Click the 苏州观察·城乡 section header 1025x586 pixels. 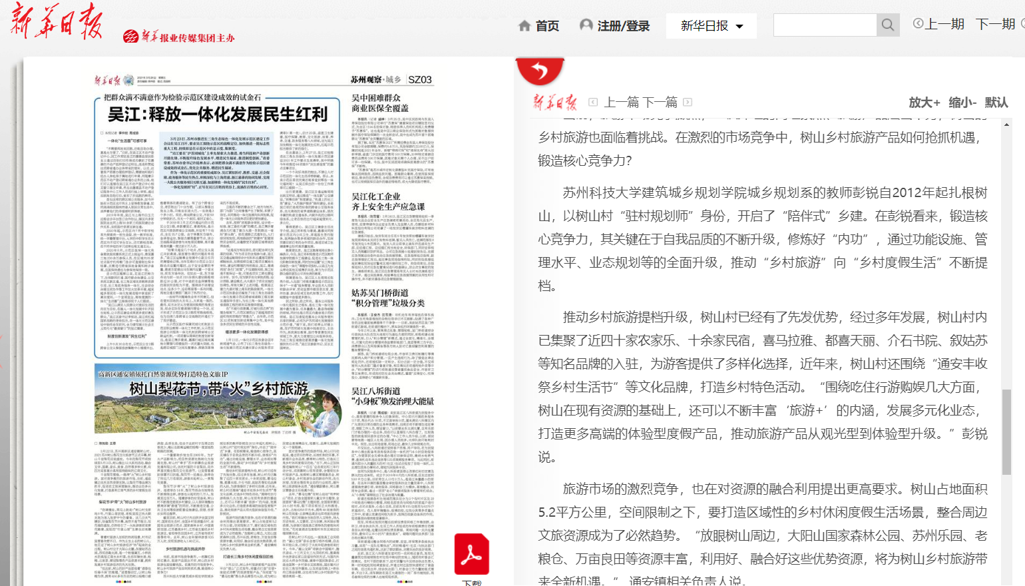point(376,79)
